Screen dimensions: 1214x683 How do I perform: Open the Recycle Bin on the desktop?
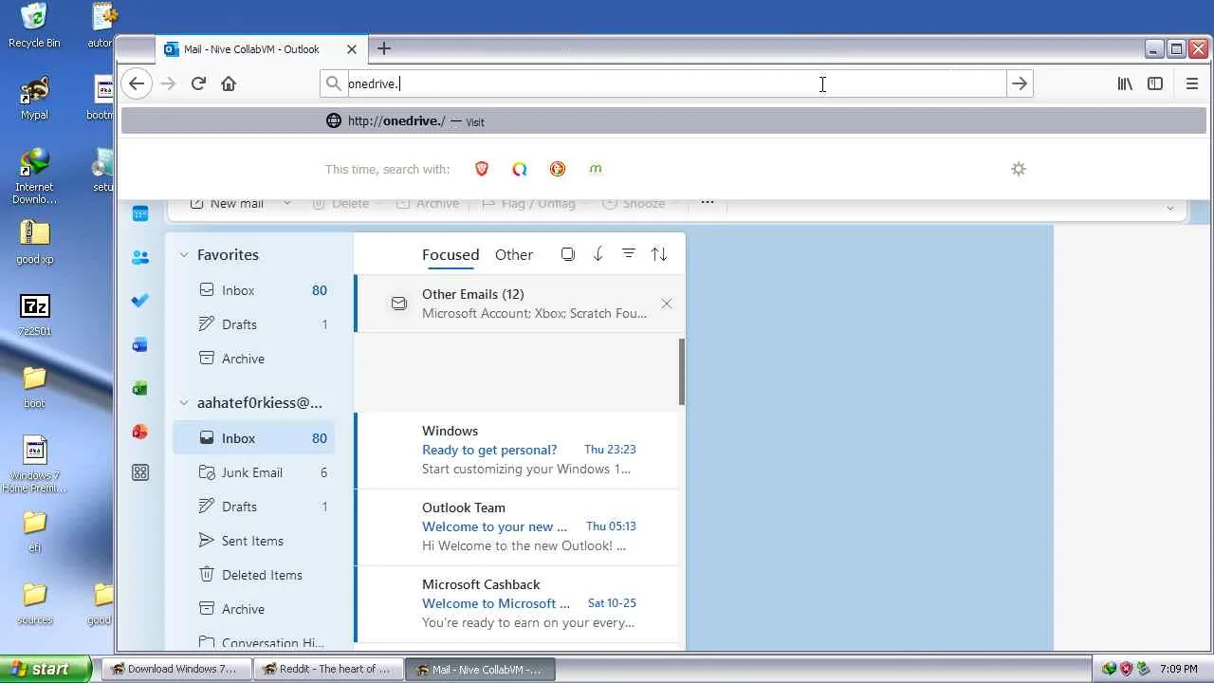coord(34,26)
